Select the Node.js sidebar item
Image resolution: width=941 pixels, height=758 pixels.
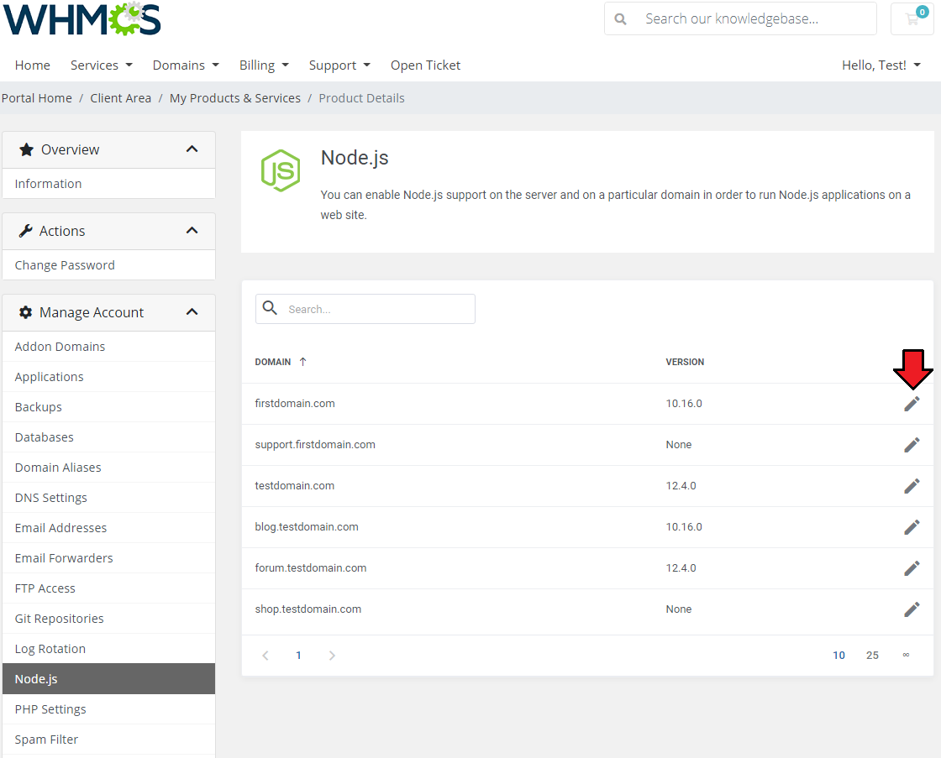click(108, 679)
